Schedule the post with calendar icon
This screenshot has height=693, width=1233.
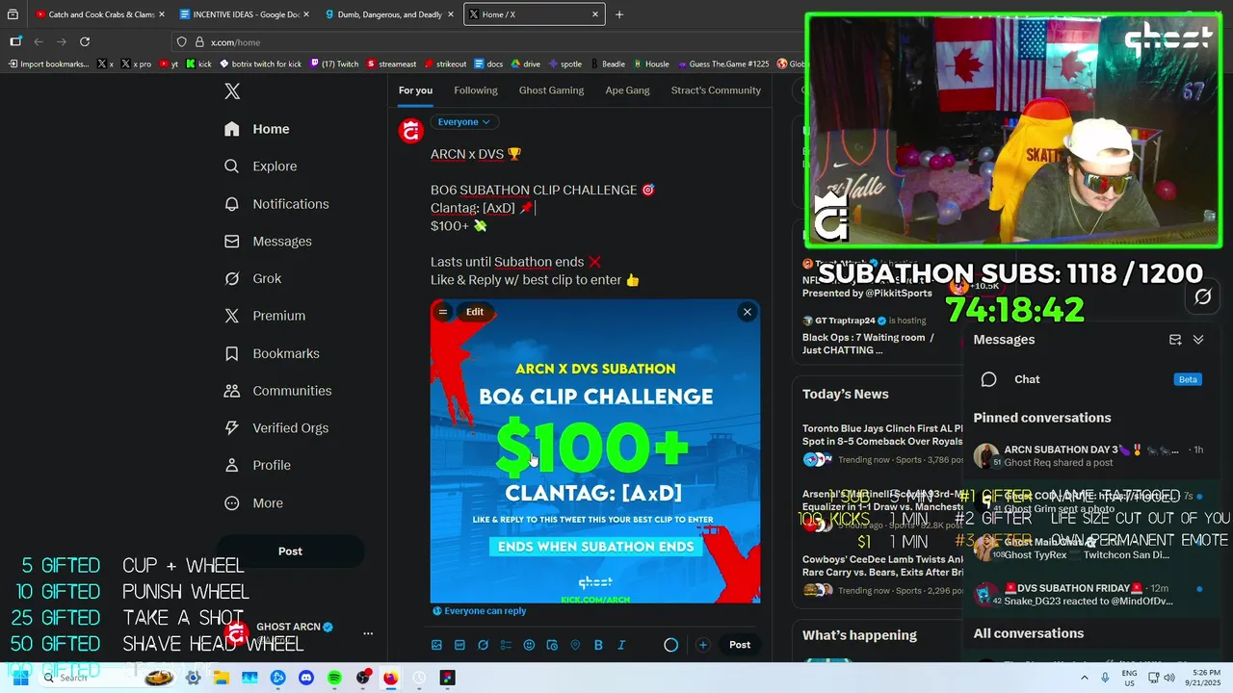(x=552, y=645)
